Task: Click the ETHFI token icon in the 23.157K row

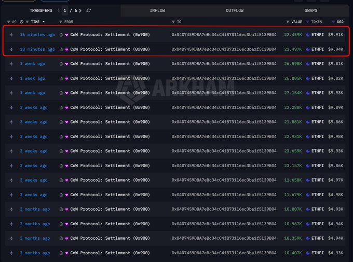Action: (308, 166)
